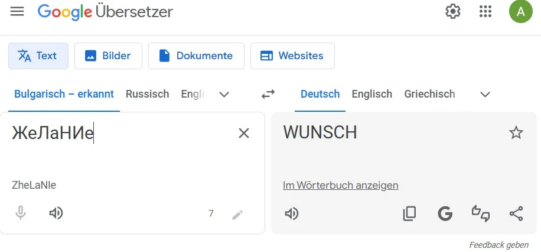541x252 pixels.
Task: Switch target language to Griechisch
Action: [x=429, y=94]
